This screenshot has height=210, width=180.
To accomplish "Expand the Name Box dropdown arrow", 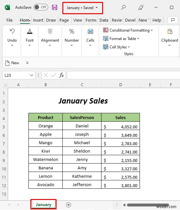I will (32, 75).
